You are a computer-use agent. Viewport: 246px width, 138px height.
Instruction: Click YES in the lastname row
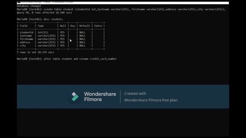[62, 36]
